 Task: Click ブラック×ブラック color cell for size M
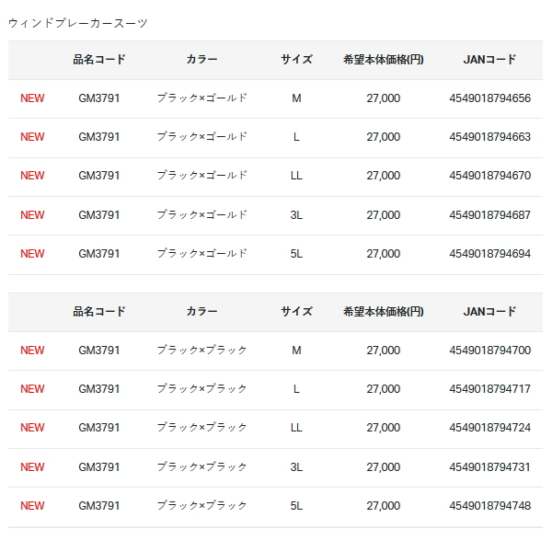click(201, 351)
